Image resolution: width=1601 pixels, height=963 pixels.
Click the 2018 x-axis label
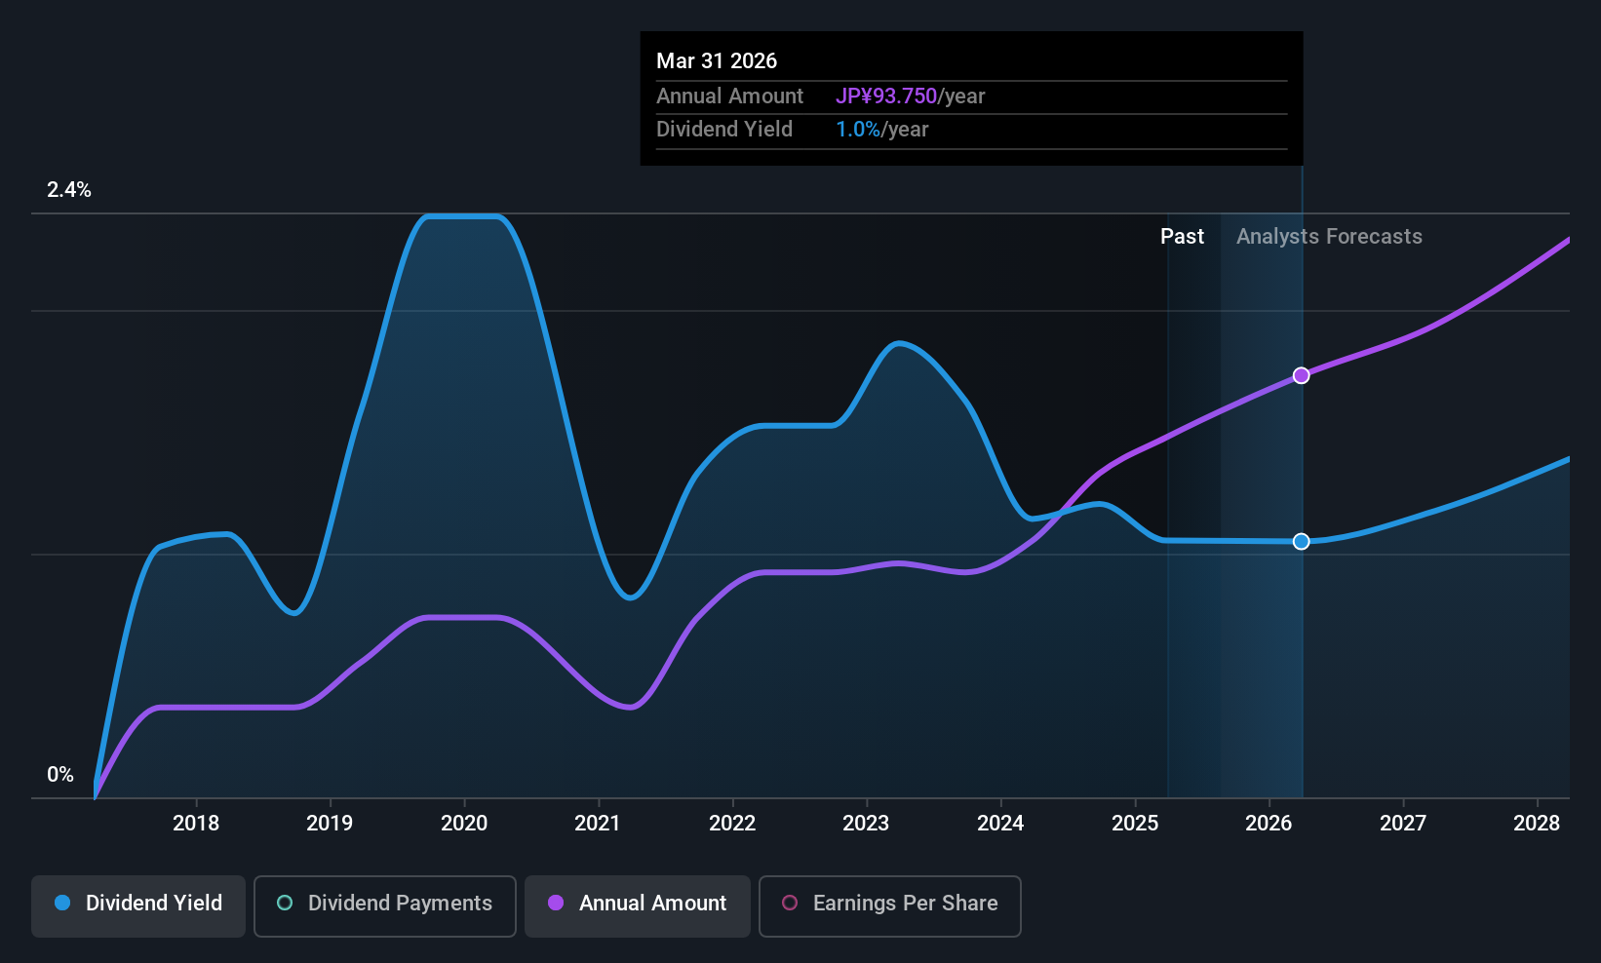coord(196,823)
